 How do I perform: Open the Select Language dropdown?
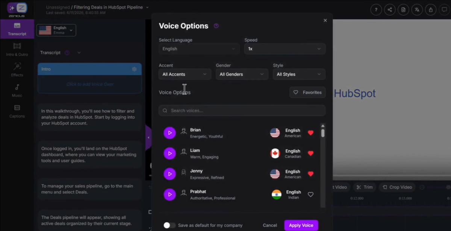pyautogui.click(x=199, y=49)
